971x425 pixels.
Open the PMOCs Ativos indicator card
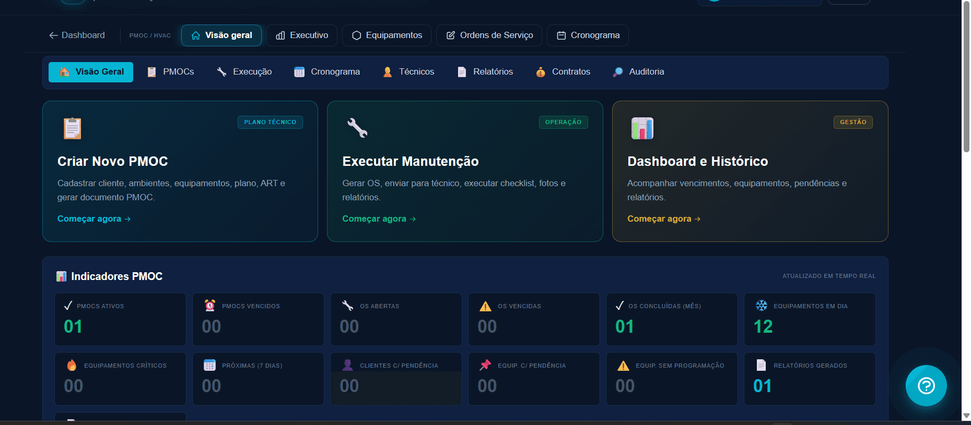pyautogui.click(x=121, y=319)
